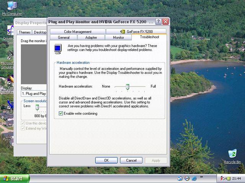
Task: Click the help question mark button in title bar
Action: coord(158,22)
